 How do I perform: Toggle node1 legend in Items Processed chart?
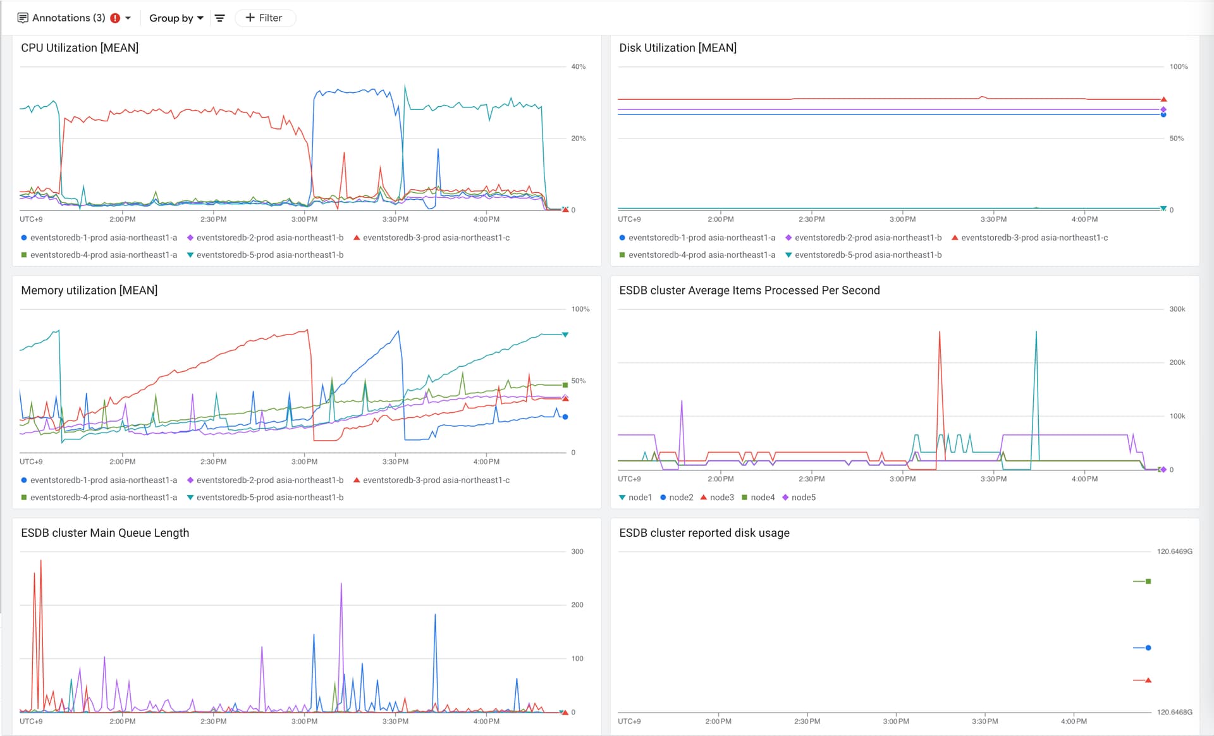point(635,498)
